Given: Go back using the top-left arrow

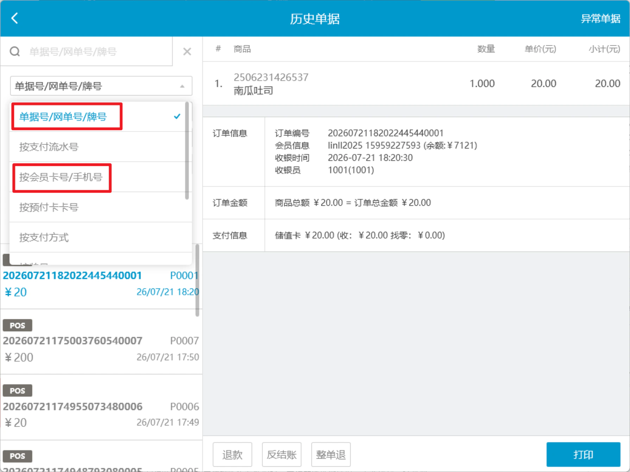Looking at the screenshot, I should tap(14, 18).
